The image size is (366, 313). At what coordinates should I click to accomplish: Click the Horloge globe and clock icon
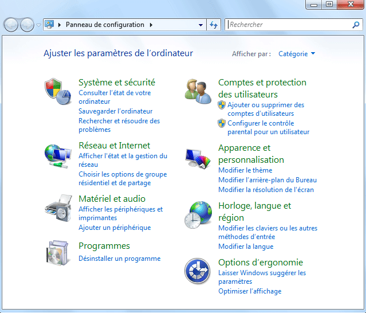click(x=198, y=215)
